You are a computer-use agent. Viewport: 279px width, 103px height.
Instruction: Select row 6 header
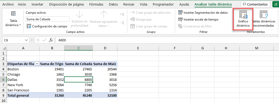pyautogui.click(x=3, y=80)
